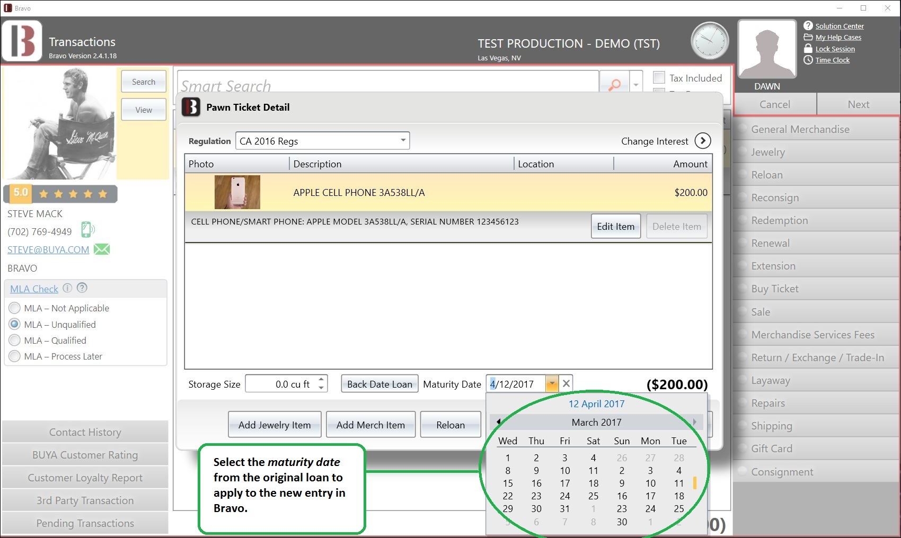Select Gift Card in the side menu
This screenshot has height=538, width=901.
click(817, 449)
